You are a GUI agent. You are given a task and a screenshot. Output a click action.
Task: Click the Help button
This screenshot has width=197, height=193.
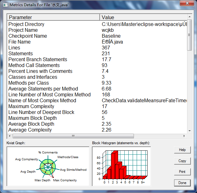(x=182, y=150)
